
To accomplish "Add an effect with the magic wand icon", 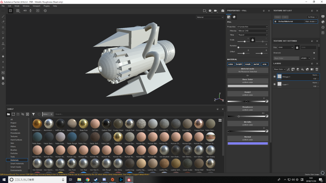I will pyautogui.click(x=288, y=69).
